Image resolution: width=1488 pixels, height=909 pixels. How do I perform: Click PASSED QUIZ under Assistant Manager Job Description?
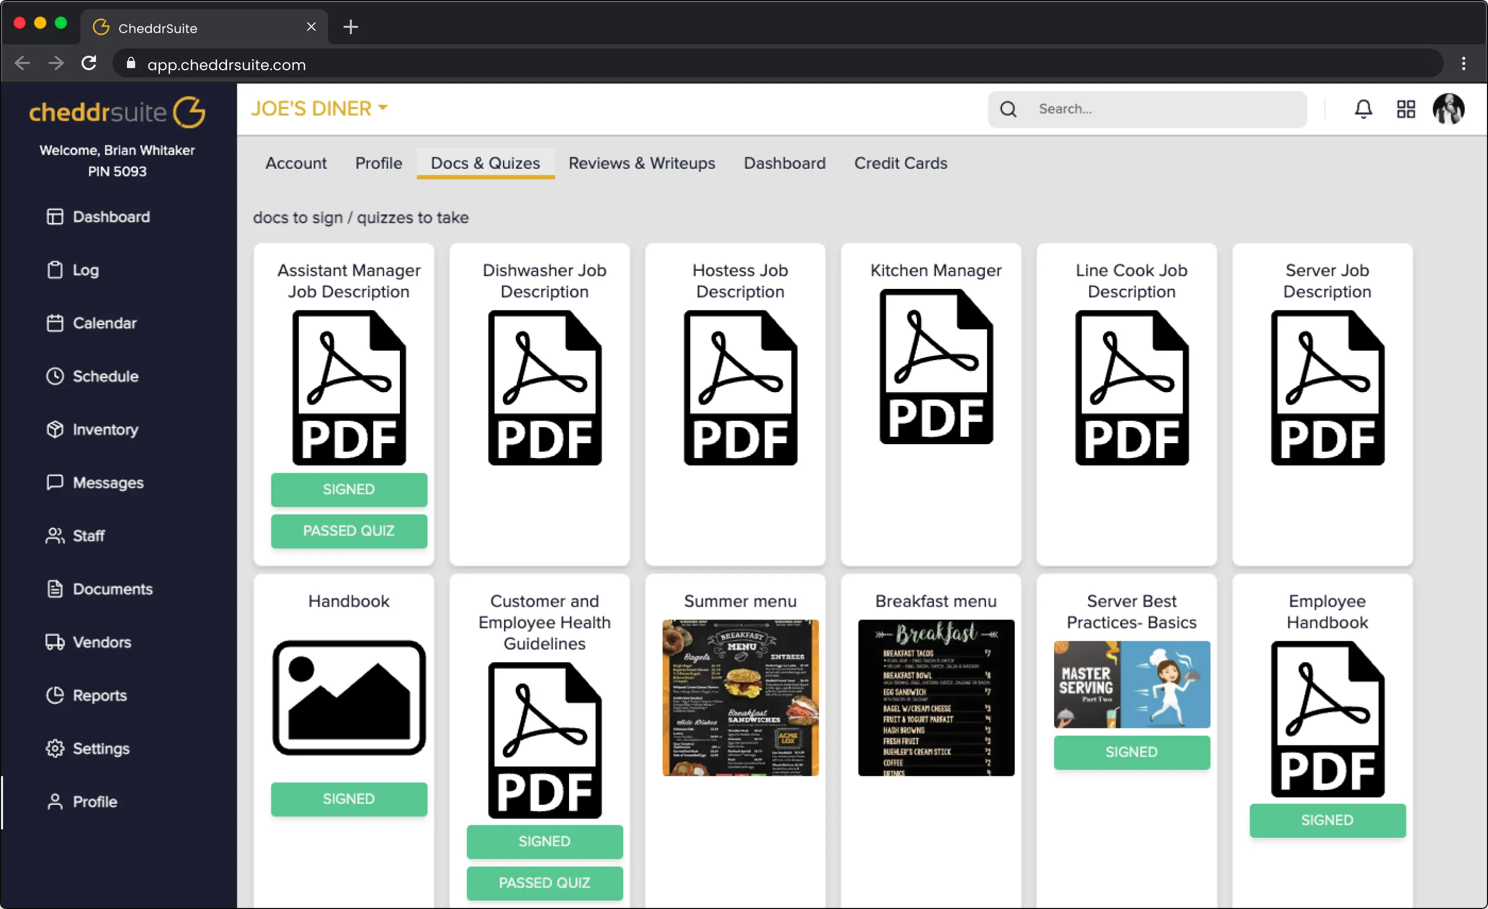point(348,531)
